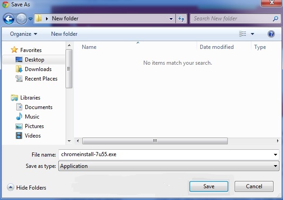Open Recent Places in navigation pane
The width and height of the screenshot is (283, 200).
[41, 79]
